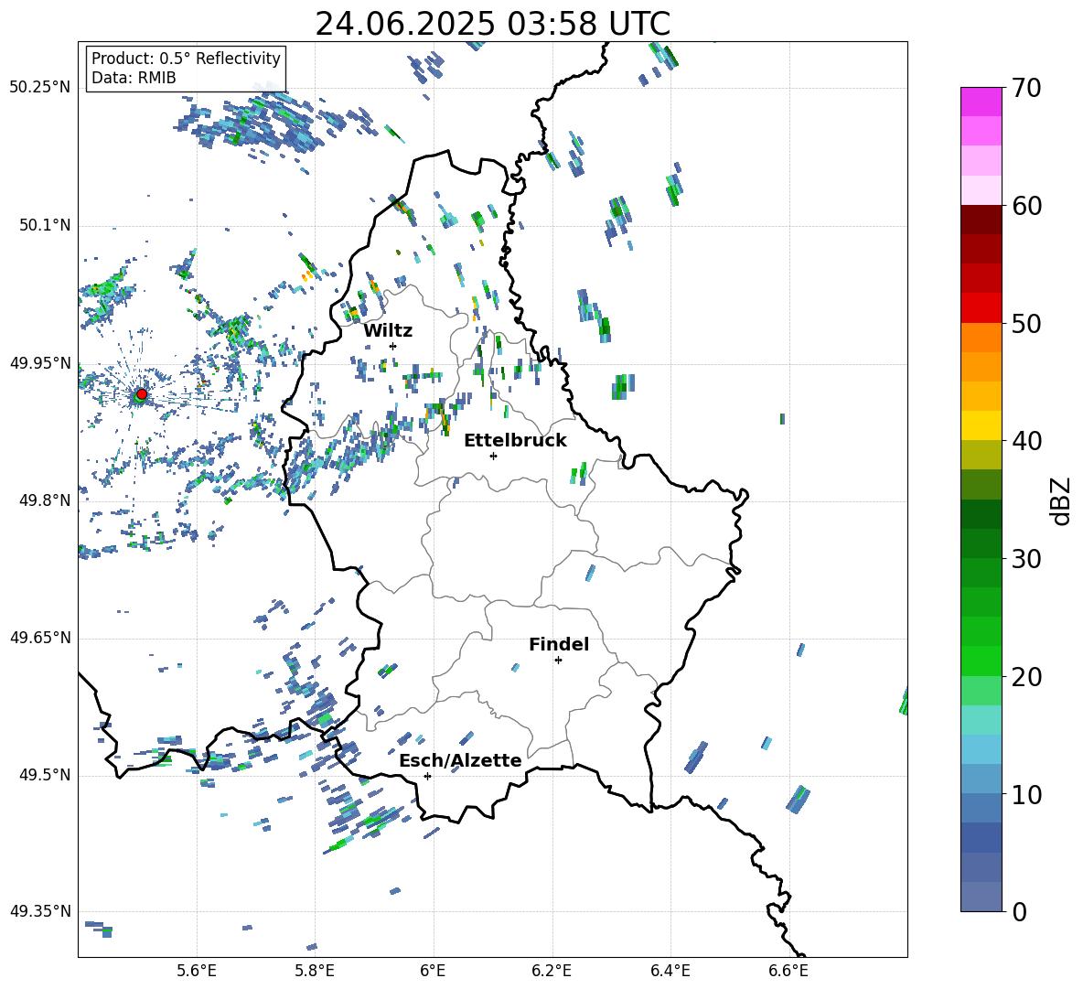Click the red radar location marker
This screenshot has width=1083, height=989.
tap(142, 394)
